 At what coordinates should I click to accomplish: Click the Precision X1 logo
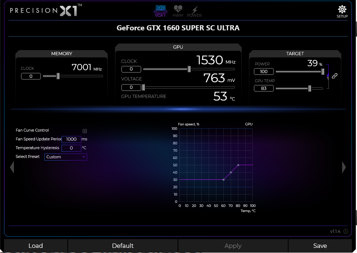click(x=46, y=10)
